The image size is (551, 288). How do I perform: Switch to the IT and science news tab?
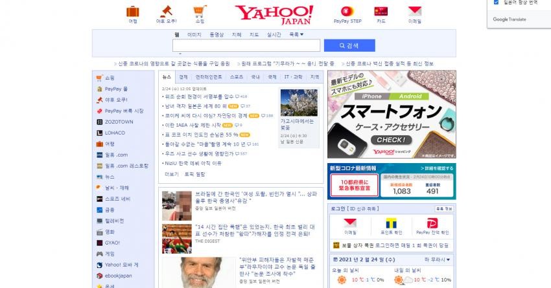[x=293, y=77]
